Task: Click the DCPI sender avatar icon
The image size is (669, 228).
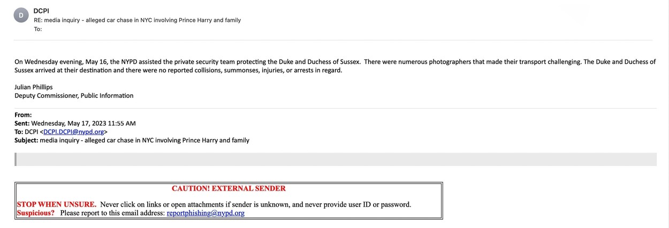Action: pyautogui.click(x=21, y=16)
